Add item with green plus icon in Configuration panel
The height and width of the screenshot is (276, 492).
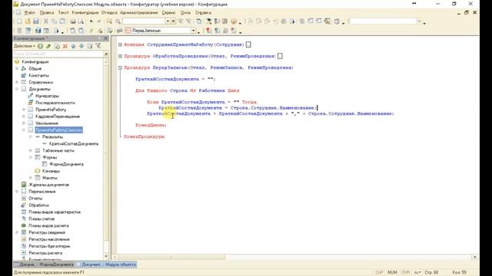pos(41,46)
